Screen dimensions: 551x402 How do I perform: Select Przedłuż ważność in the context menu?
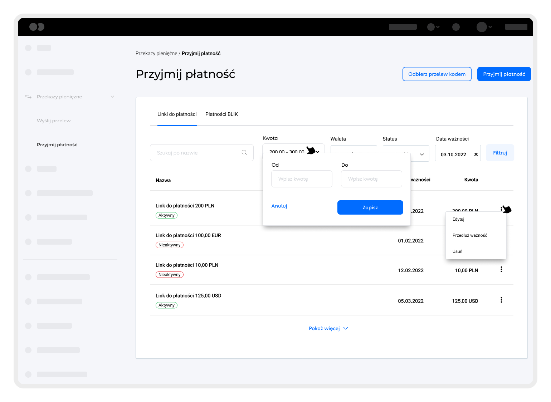pyautogui.click(x=470, y=235)
